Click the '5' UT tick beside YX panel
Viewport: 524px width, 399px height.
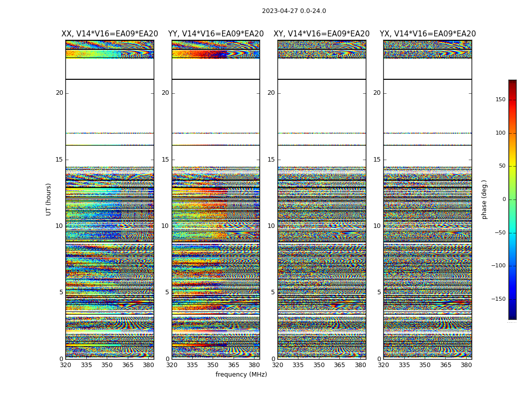(379, 292)
